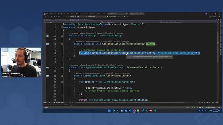The width and height of the screenshot is (223, 125).
Task: Collapse the Configure method block
Action: 62,44
